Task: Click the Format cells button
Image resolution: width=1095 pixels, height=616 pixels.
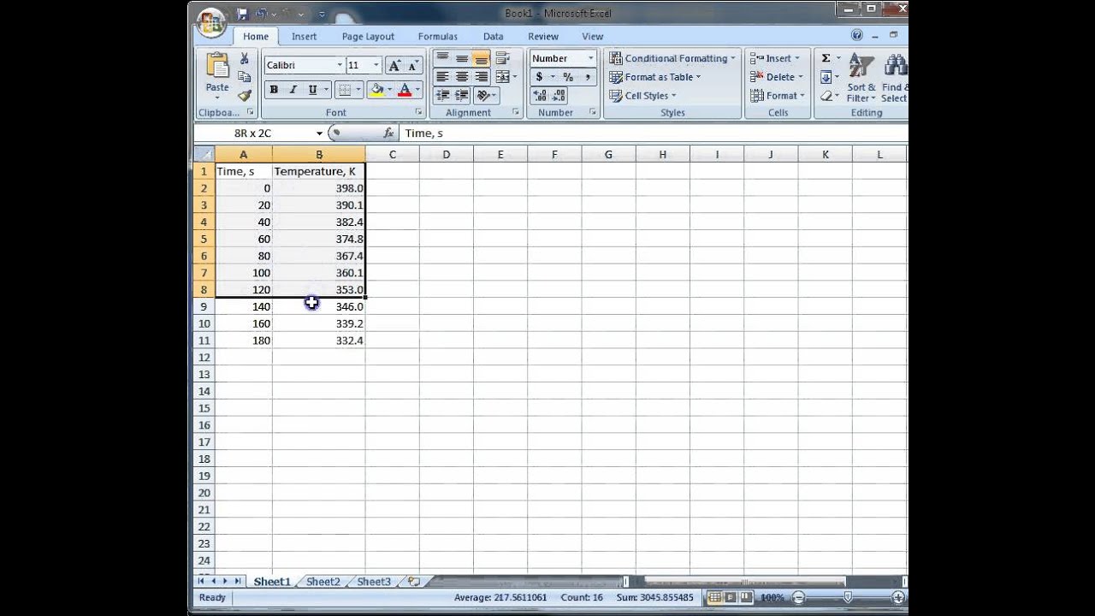Action: (x=777, y=96)
